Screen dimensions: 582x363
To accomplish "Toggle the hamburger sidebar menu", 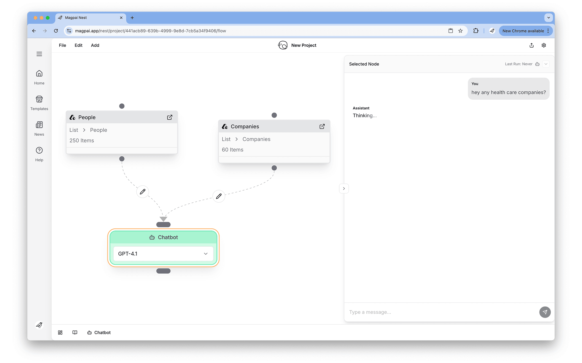I will [39, 54].
